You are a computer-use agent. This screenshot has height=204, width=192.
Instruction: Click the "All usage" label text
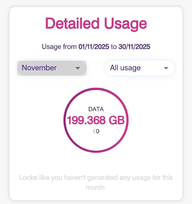[x=125, y=68]
